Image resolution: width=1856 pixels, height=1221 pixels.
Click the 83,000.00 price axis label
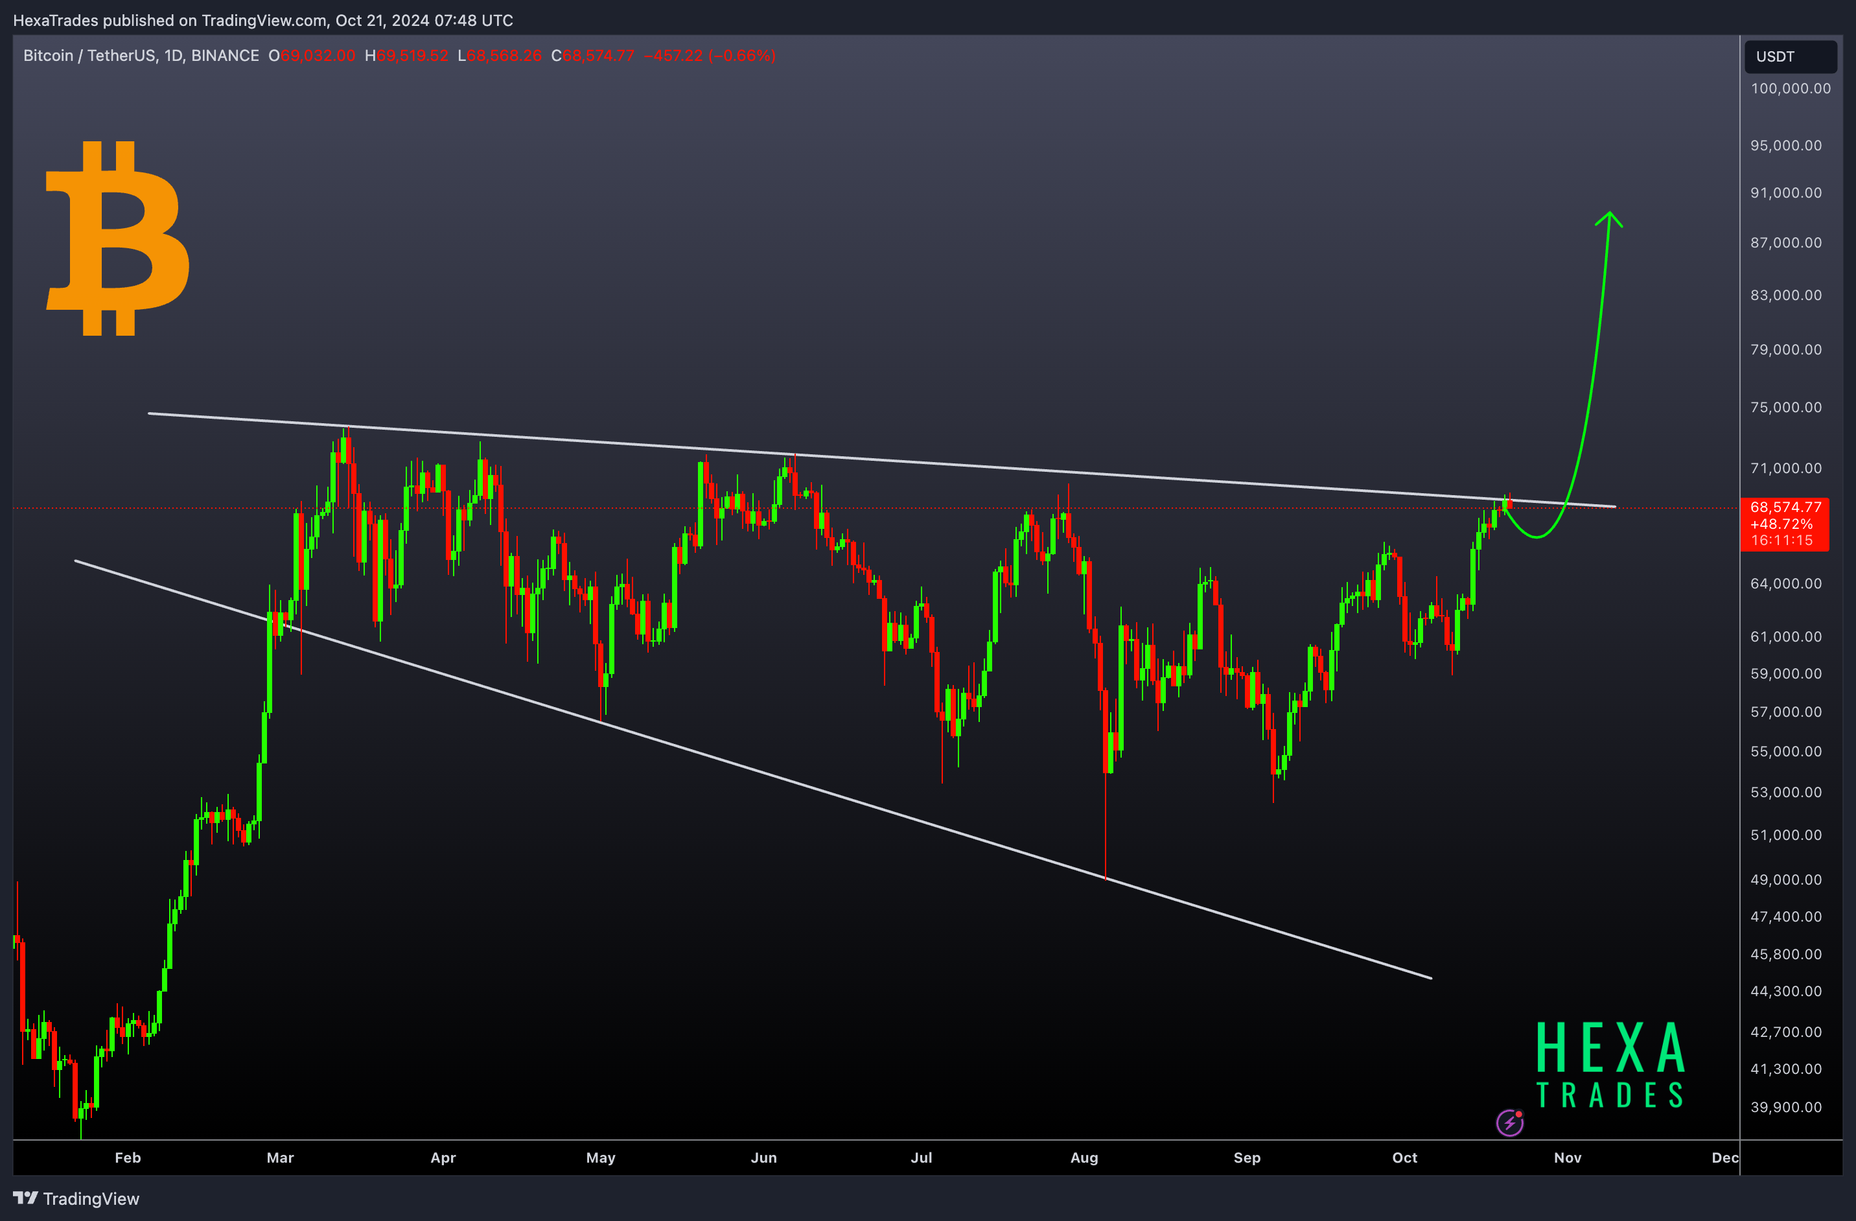1786,295
